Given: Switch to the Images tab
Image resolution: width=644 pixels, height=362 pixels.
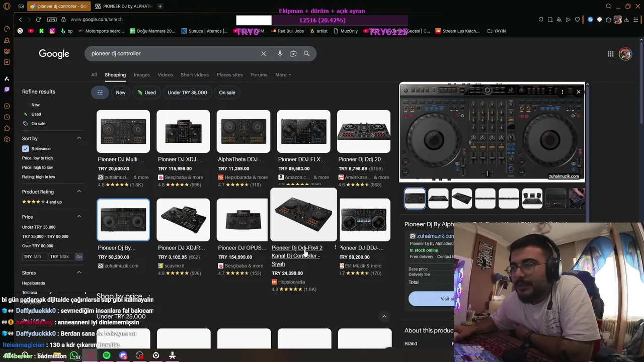Looking at the screenshot, I should (x=141, y=75).
